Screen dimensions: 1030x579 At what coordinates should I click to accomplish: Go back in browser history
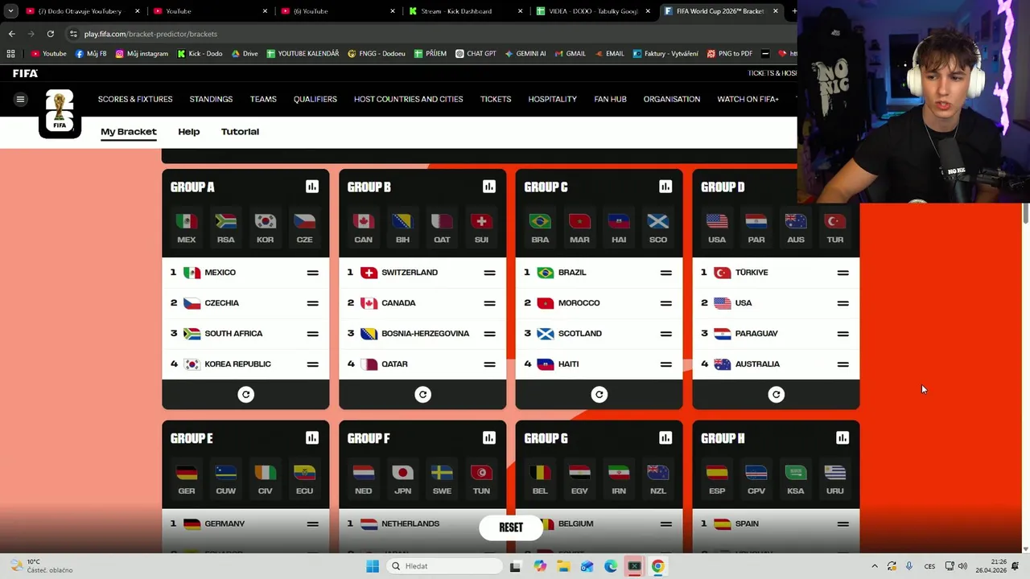click(x=11, y=34)
